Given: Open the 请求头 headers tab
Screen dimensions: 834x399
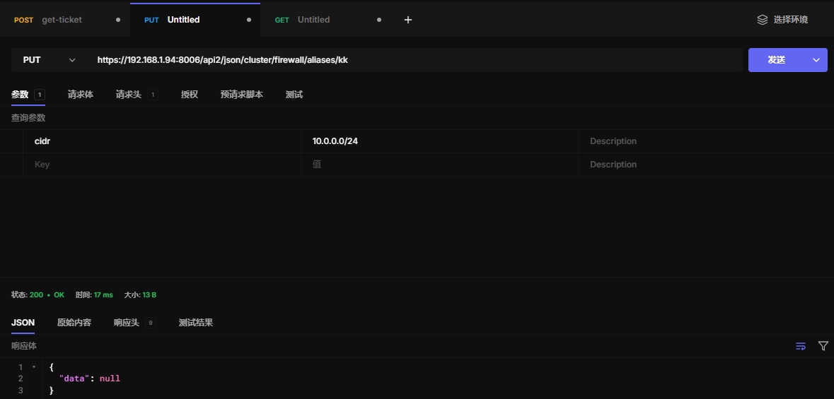Looking at the screenshot, I should coord(129,95).
